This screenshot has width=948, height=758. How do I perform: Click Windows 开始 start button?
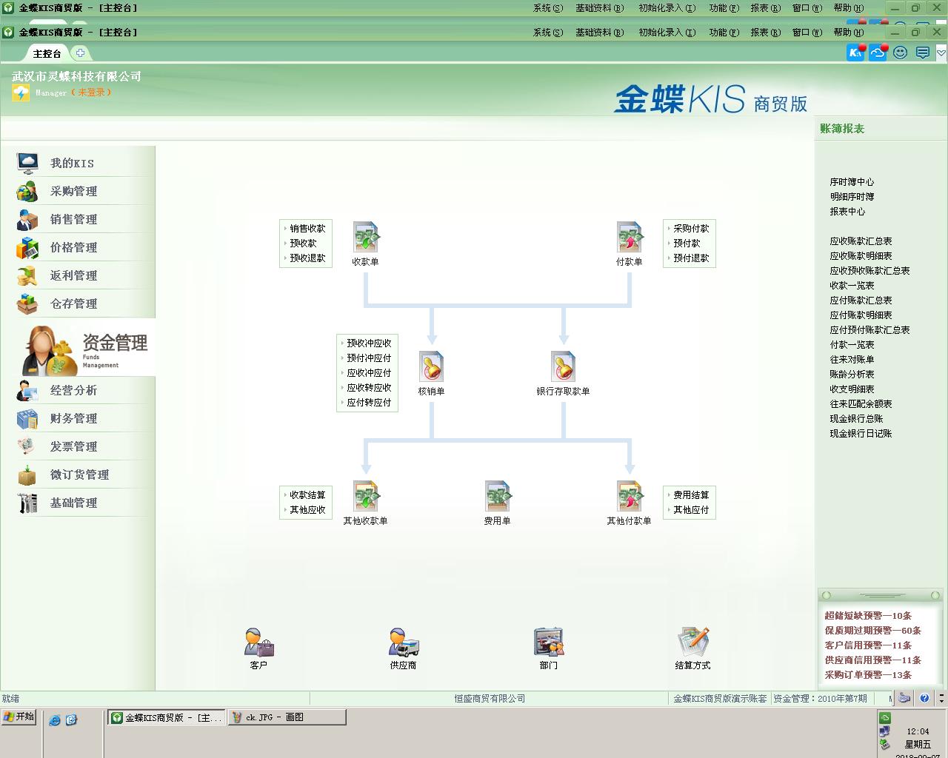[x=19, y=717]
